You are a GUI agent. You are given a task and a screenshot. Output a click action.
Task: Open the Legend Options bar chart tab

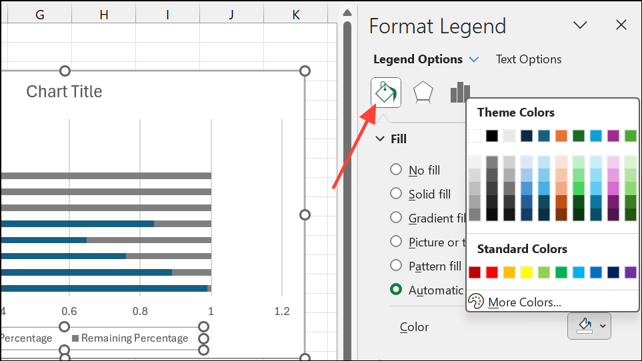[459, 93]
